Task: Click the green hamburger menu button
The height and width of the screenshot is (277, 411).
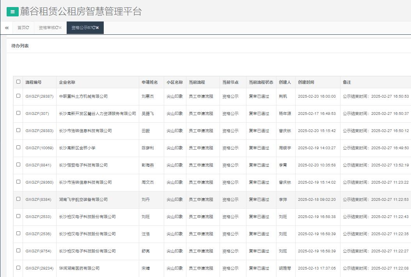Action: 12,12
